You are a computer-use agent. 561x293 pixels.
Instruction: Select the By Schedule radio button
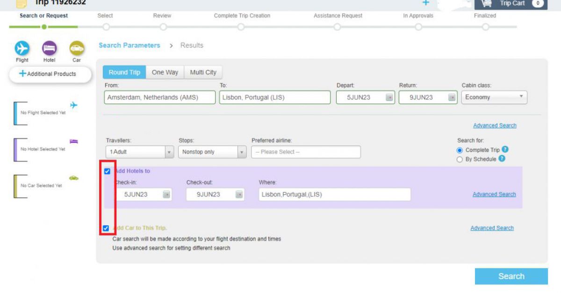(460, 160)
